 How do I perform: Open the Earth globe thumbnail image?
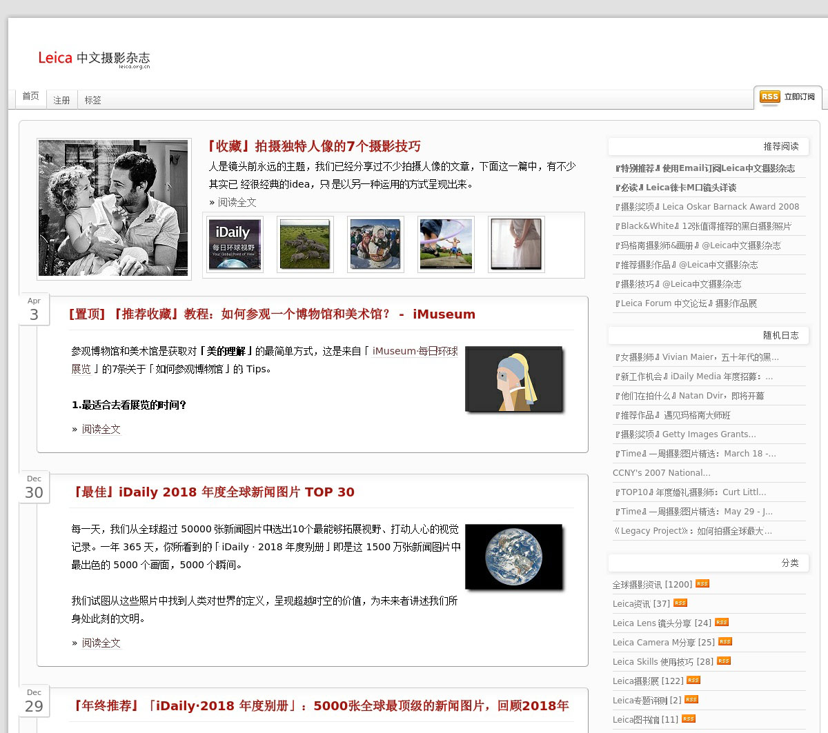tap(513, 557)
